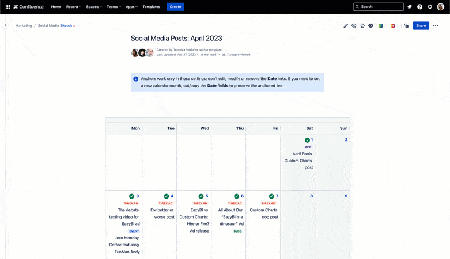Click the blue info icon in the panel

tap(136, 79)
